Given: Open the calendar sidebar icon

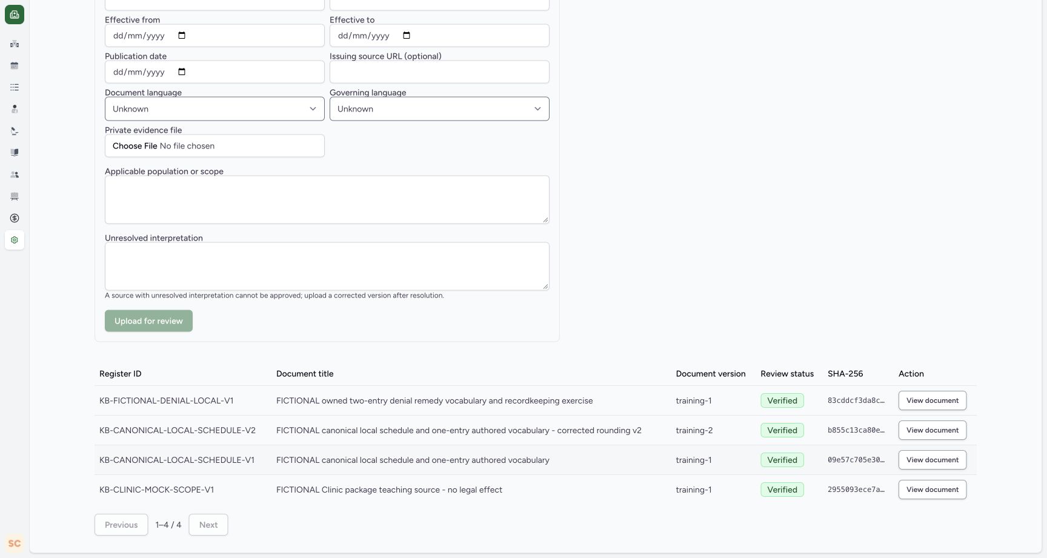Looking at the screenshot, I should click(x=15, y=65).
